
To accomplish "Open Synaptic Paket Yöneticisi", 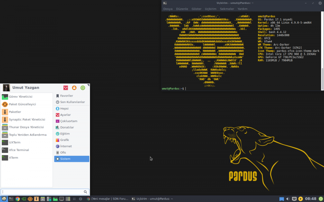I will click(27, 119).
